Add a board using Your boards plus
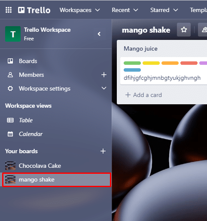Image resolution: width=207 pixels, height=221 pixels. click(x=103, y=151)
